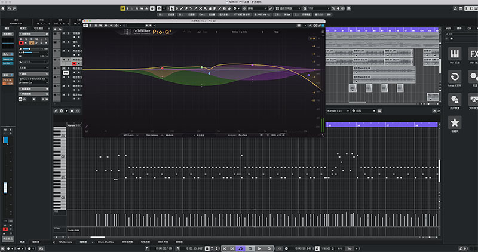The height and width of the screenshot is (252, 478).
Task: Open the Favorites star tile
Action: tap(455, 122)
